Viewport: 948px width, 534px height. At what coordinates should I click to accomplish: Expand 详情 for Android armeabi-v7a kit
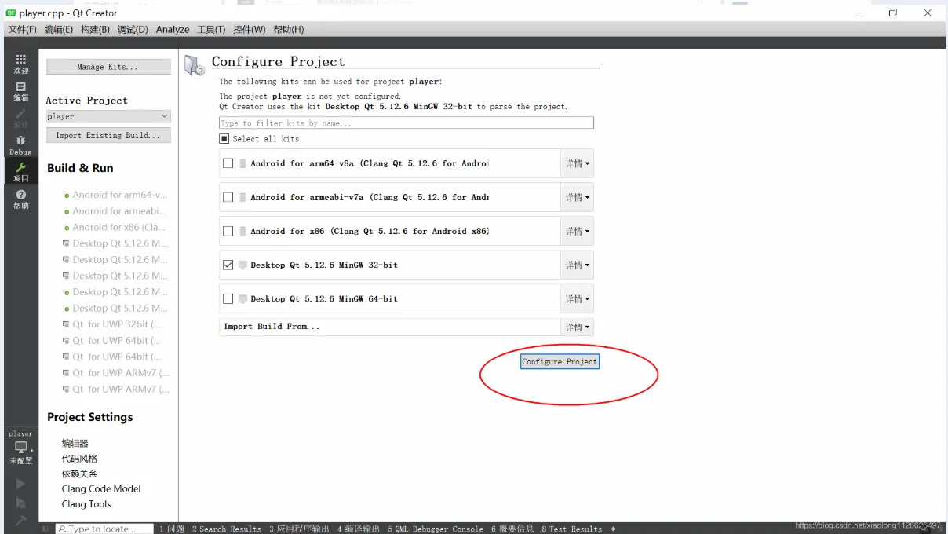click(578, 197)
